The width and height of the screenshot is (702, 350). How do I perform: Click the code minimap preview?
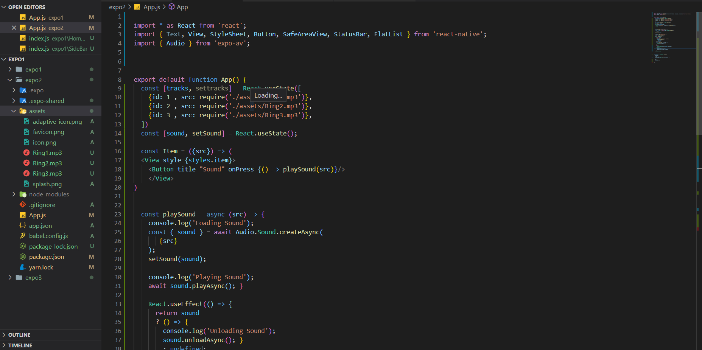(x=672, y=38)
